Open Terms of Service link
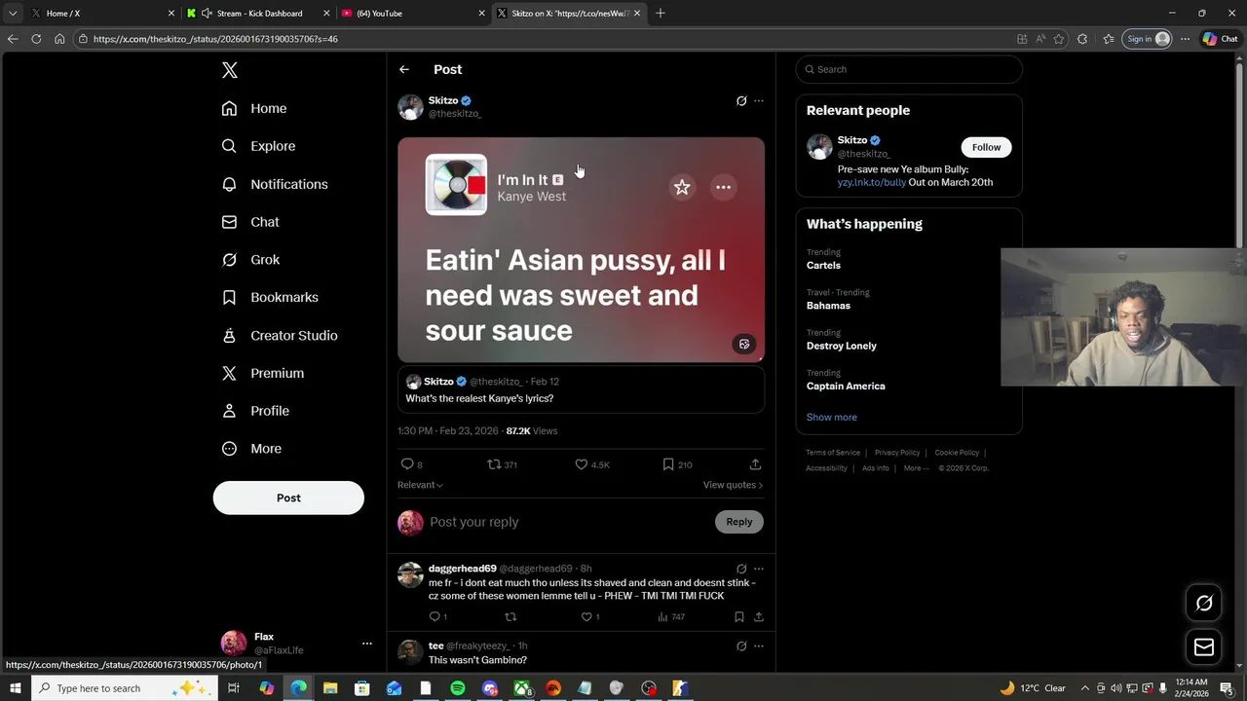Screen dimensions: 1247x701 pyautogui.click(x=833, y=453)
